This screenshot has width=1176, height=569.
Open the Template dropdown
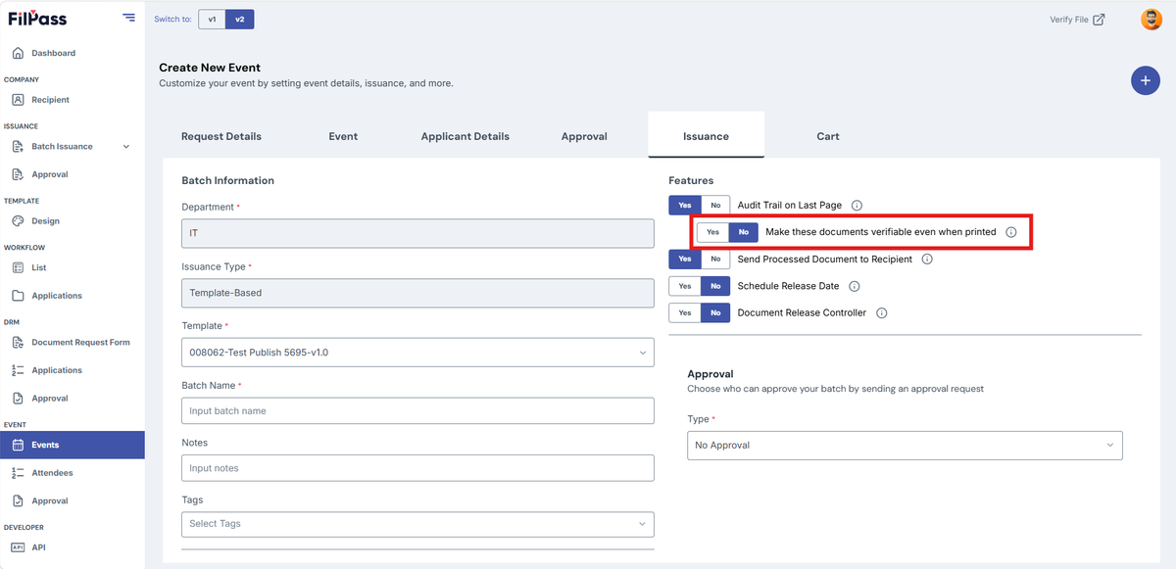click(x=417, y=353)
